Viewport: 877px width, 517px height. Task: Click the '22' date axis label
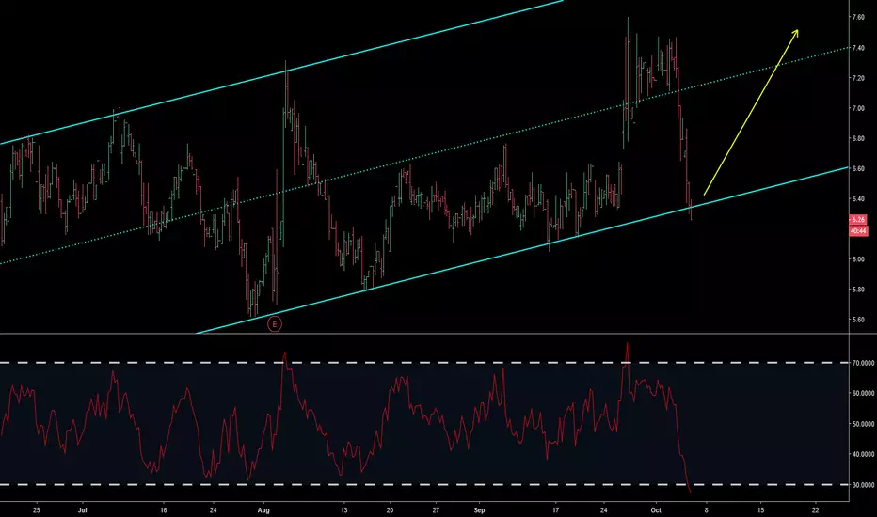pyautogui.click(x=816, y=510)
